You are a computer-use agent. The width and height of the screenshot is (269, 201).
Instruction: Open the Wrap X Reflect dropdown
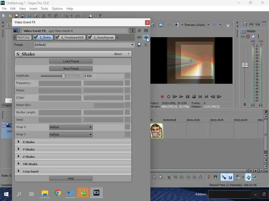71,127
